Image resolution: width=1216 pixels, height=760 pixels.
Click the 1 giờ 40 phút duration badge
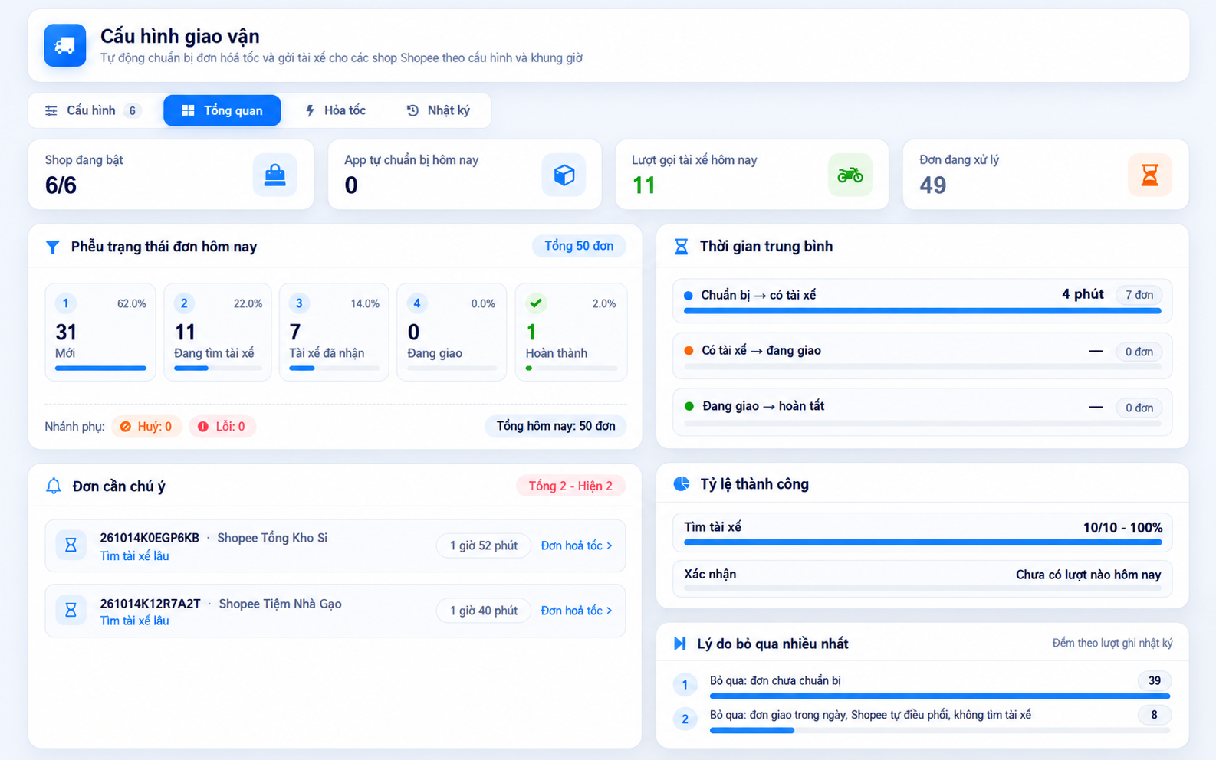[x=483, y=611]
